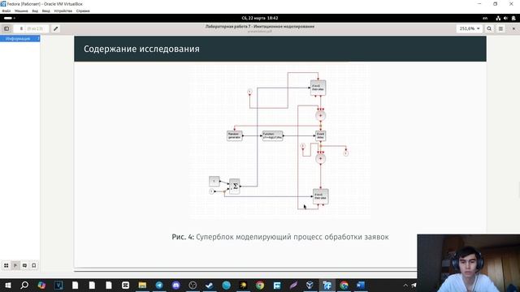The image size is (520, 292).
Task: Switch sidebar to outline view
Action: point(15,265)
